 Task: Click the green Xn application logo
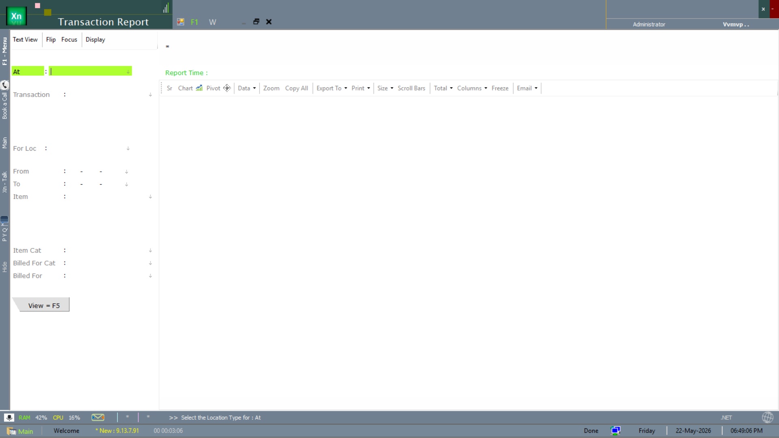coord(16,16)
